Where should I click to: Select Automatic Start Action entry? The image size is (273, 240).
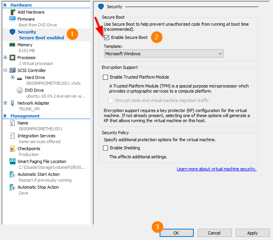39,174
